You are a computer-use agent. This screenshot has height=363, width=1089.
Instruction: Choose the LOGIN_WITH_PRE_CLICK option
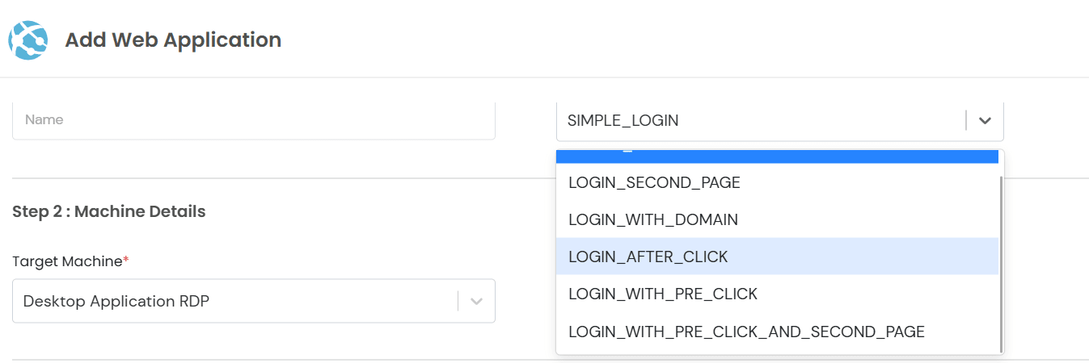663,294
